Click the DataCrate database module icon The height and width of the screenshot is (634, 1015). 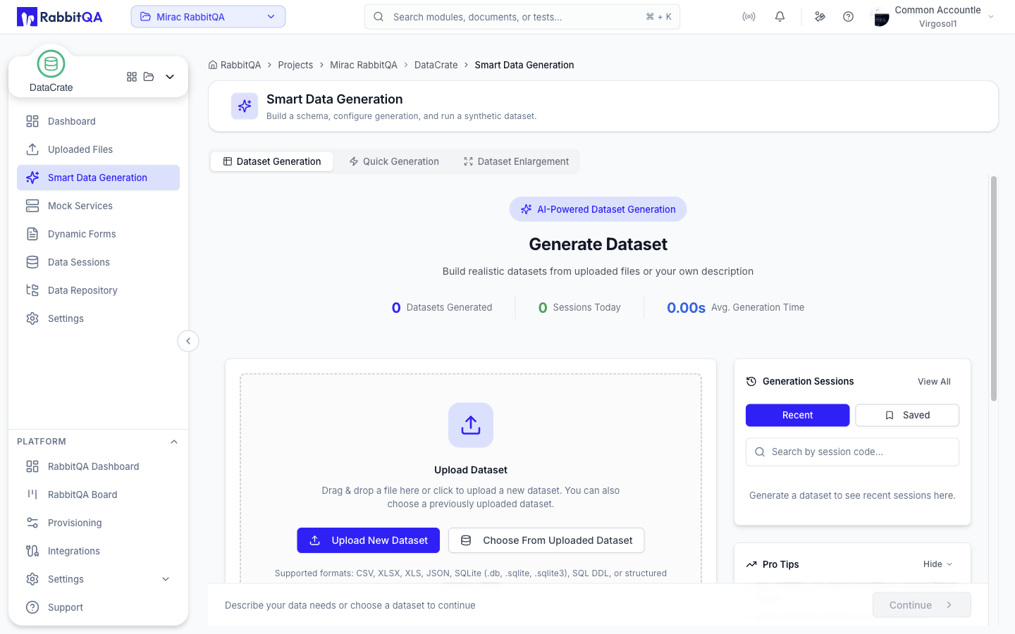pos(51,64)
